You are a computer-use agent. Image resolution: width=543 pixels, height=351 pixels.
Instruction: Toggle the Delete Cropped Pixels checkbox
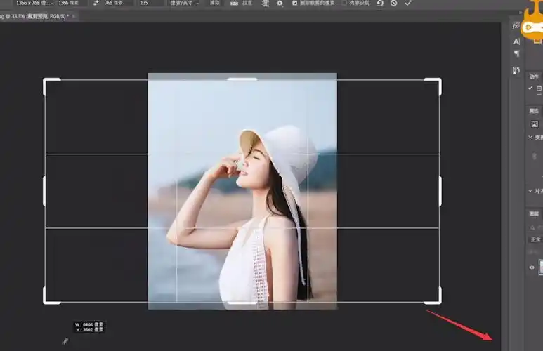point(295,4)
